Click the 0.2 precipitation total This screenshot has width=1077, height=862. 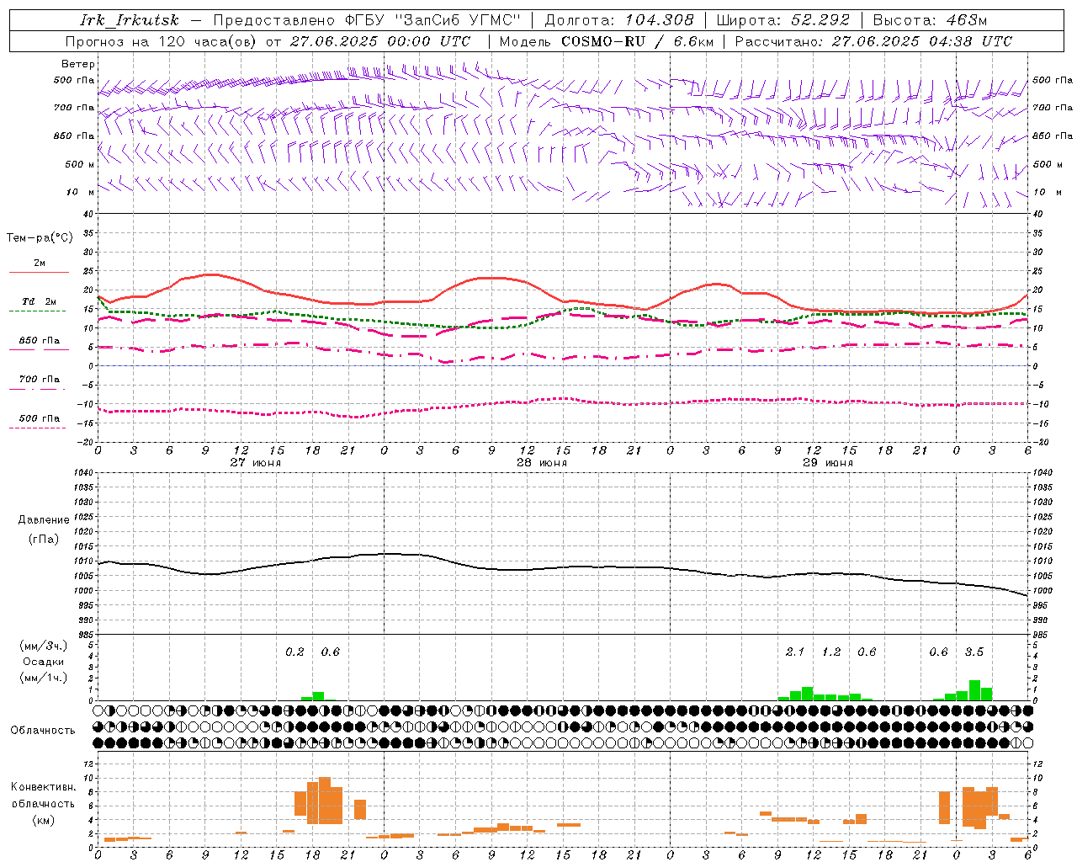click(294, 652)
